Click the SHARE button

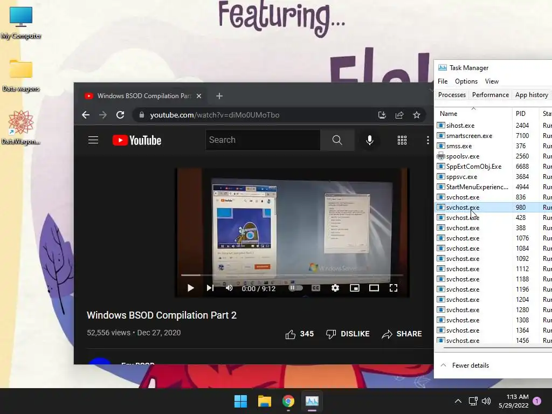point(402,334)
